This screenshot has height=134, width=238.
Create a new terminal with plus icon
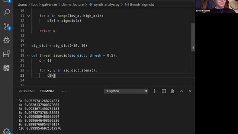[155, 91]
